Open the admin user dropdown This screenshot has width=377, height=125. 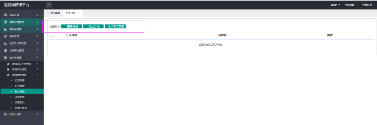pos(335,5)
